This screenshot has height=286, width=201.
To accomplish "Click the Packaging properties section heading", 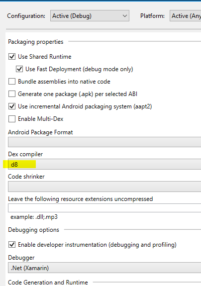I will [x=36, y=42].
